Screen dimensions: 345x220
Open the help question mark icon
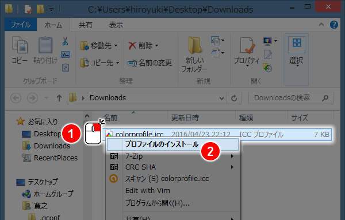333,25
